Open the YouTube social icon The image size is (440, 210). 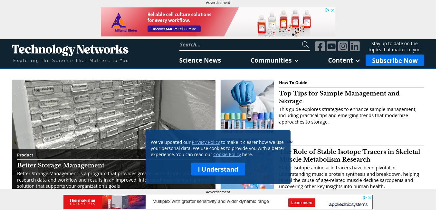331,46
